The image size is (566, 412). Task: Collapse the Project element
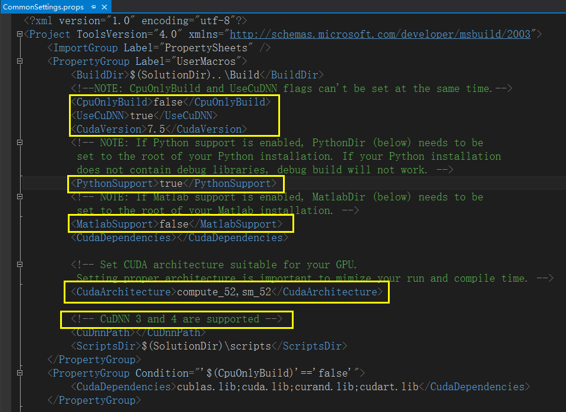tap(20, 34)
